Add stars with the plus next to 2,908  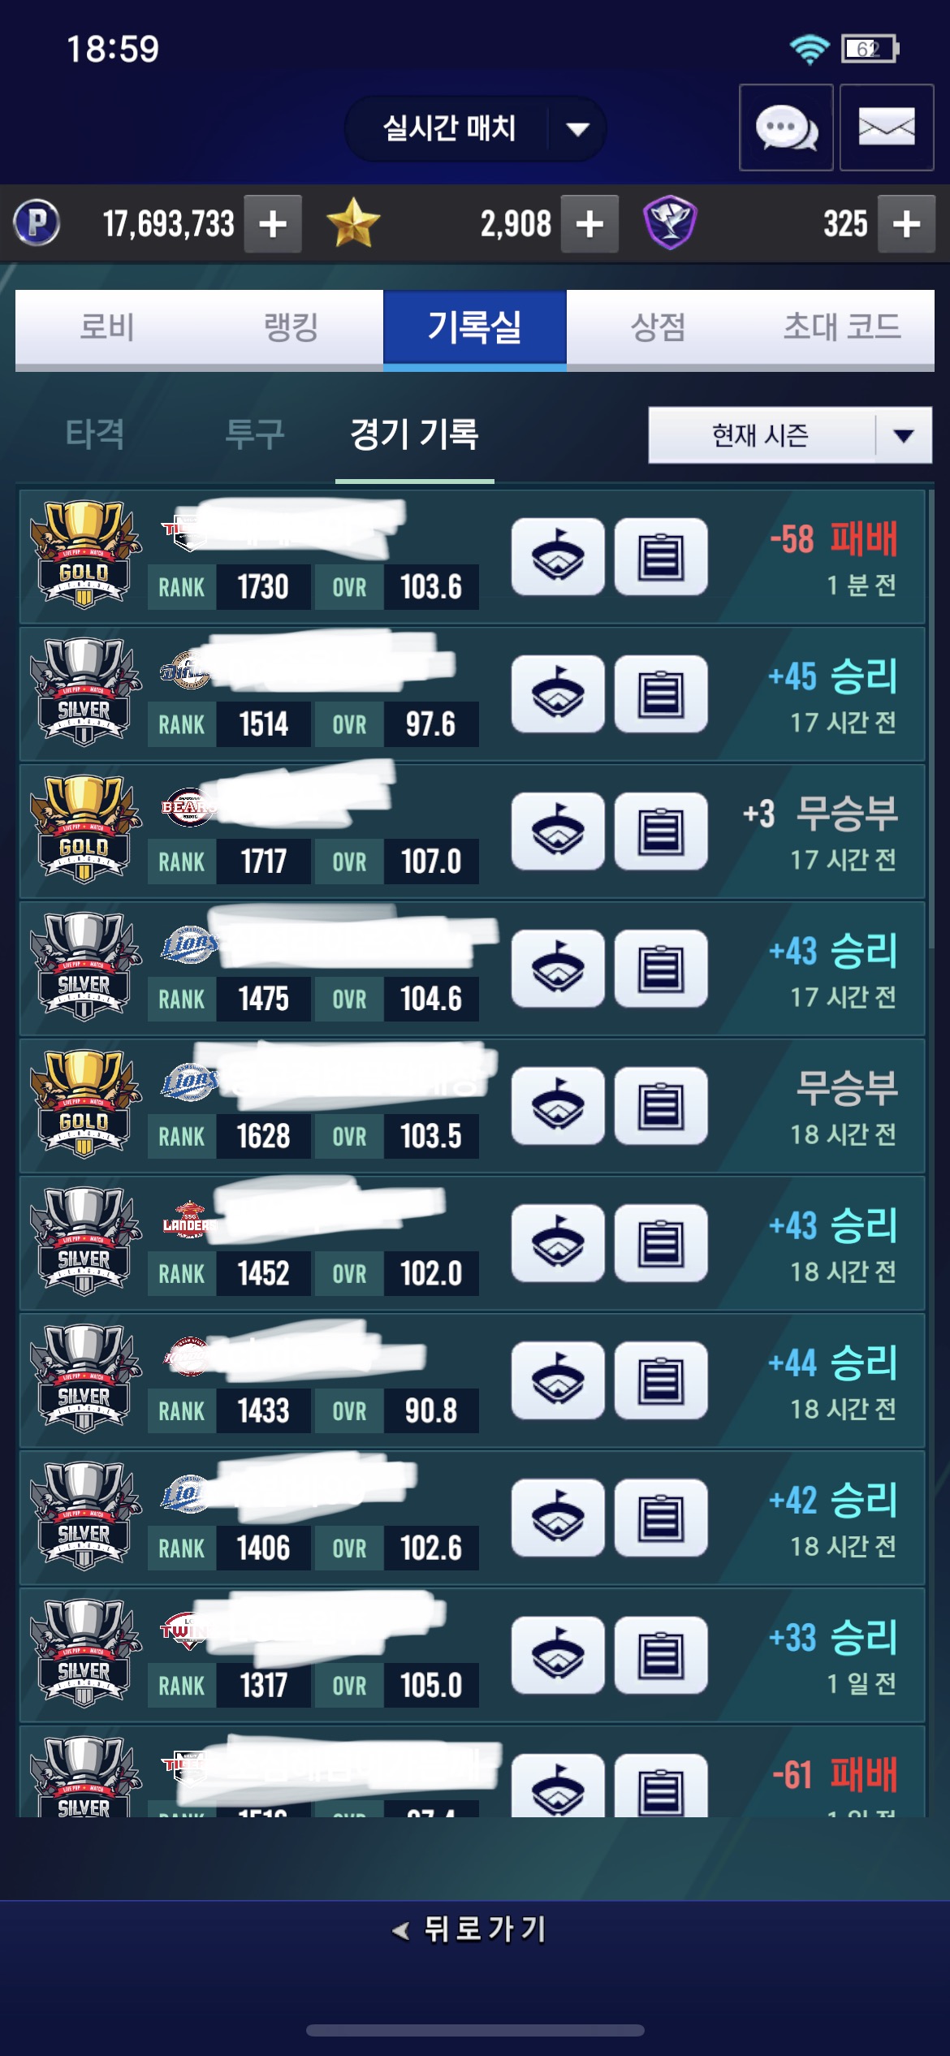(589, 223)
